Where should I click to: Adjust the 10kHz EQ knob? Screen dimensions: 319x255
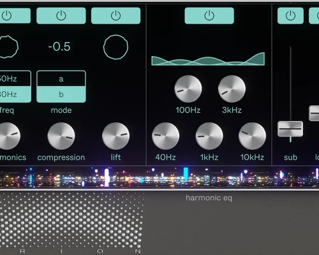point(252,136)
